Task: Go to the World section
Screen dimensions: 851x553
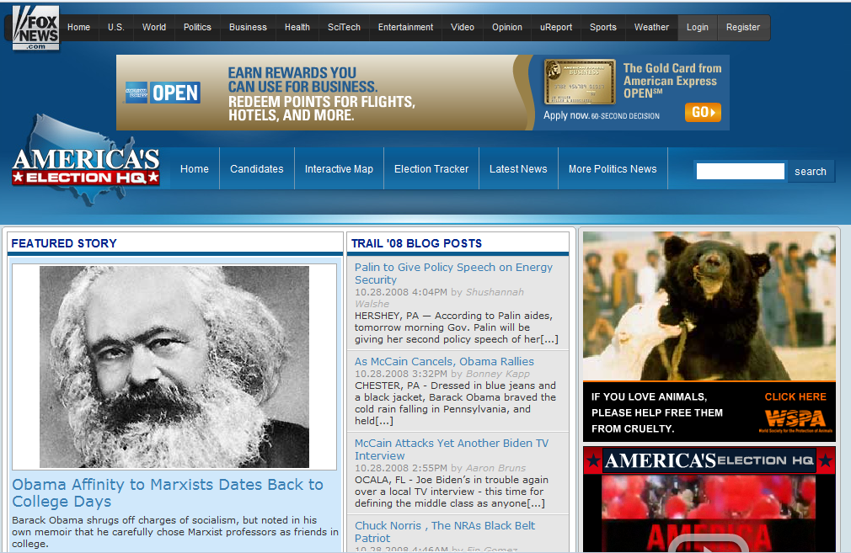Action: [154, 27]
